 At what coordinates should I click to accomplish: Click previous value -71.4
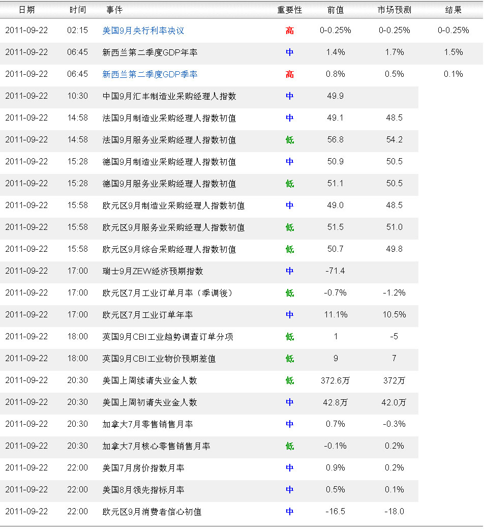pyautogui.click(x=336, y=271)
